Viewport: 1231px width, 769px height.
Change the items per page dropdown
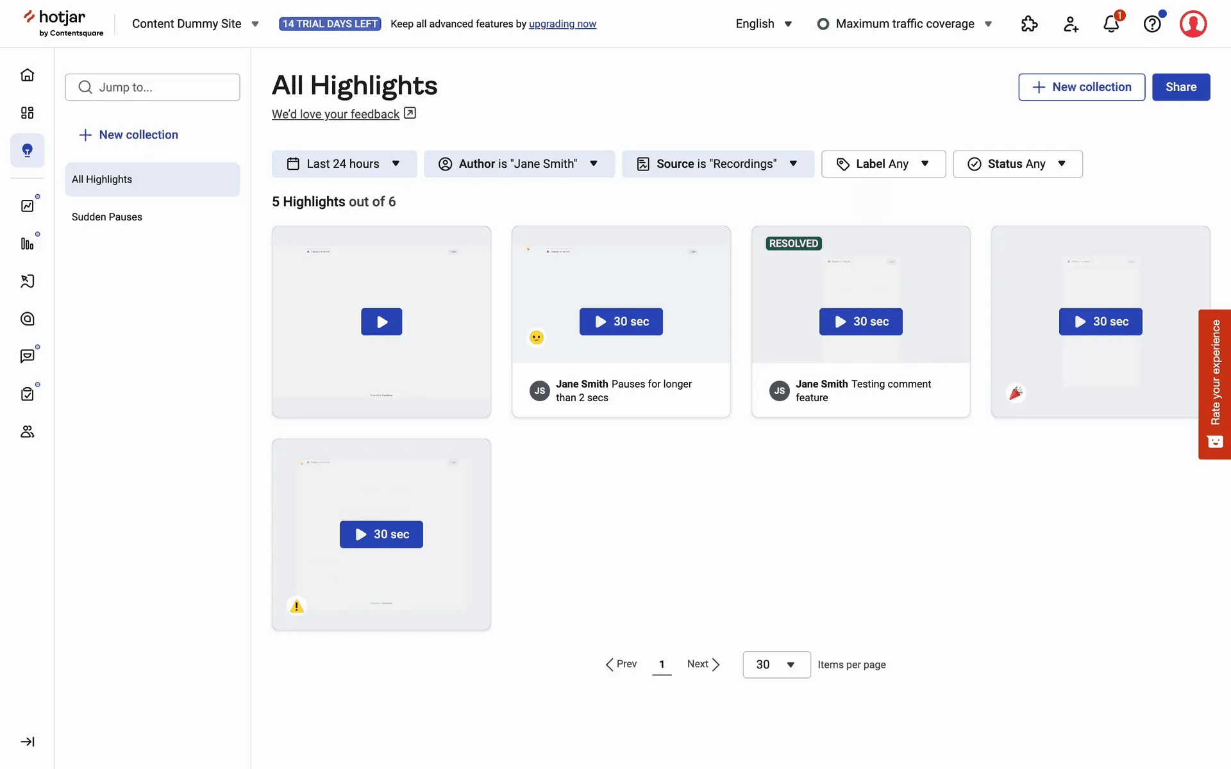point(776,665)
